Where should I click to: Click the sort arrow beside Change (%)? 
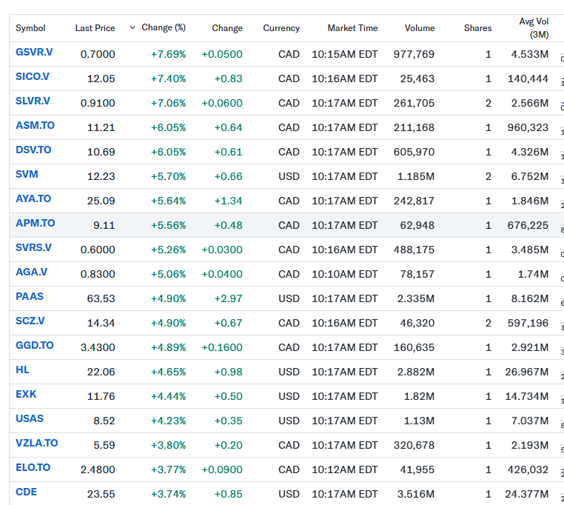(x=132, y=27)
